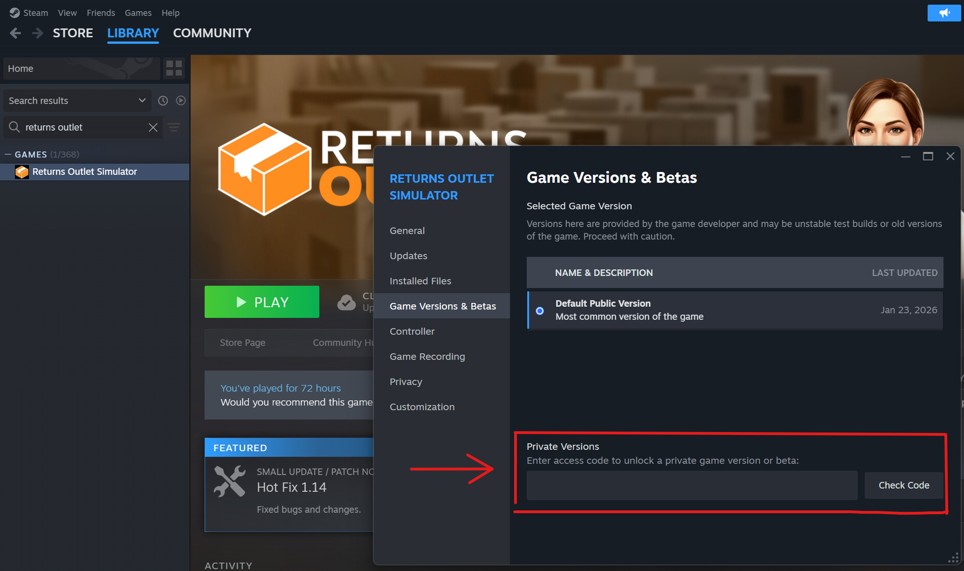Click the ready-to-play filter icon
The image size is (964, 571).
pyautogui.click(x=181, y=101)
